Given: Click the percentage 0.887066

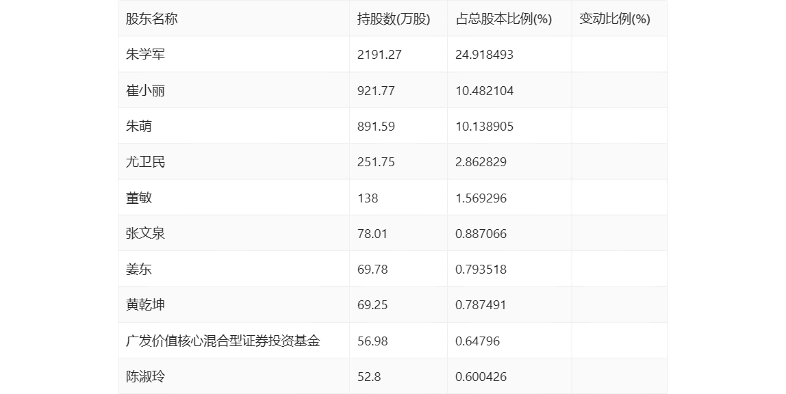Looking at the screenshot, I should click(x=481, y=233).
